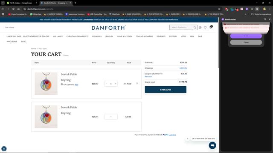Focus the Search Products field

(x=181, y=27)
